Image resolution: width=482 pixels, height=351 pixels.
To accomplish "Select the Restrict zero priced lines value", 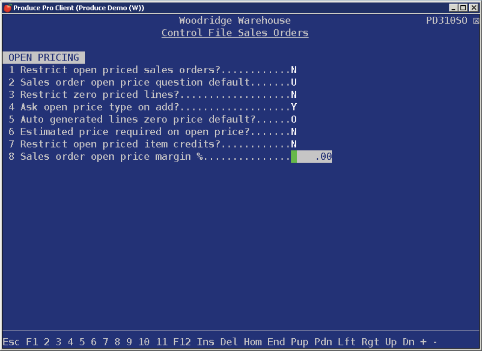I will 294,95.
